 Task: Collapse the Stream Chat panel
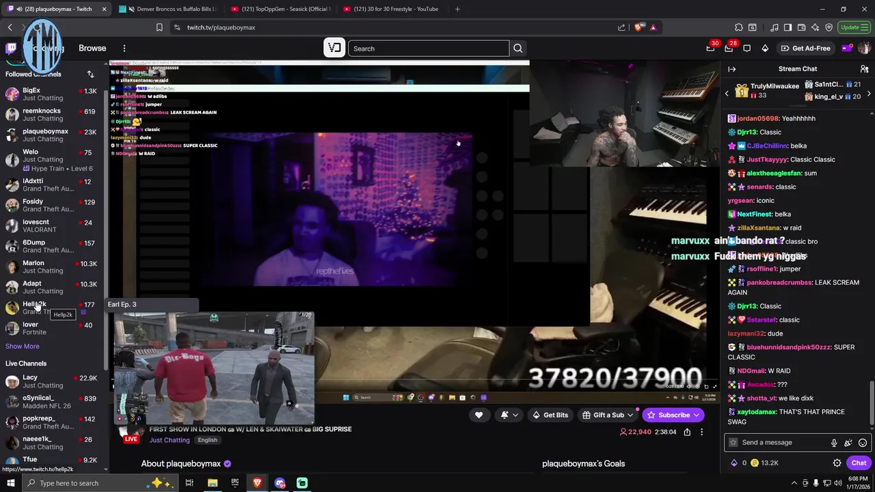[x=732, y=69]
